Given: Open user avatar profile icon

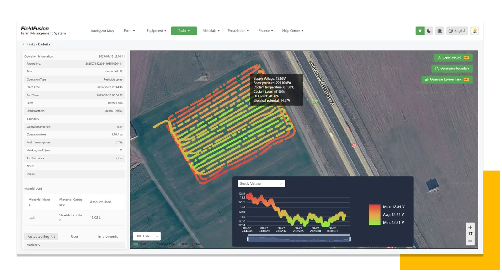Looking at the screenshot, I should (475, 31).
